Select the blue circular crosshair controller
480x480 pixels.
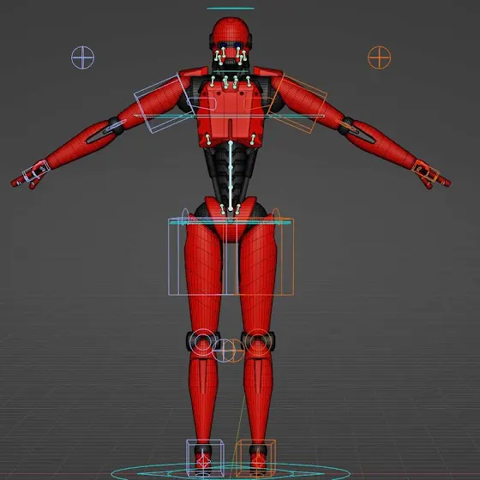[82, 57]
